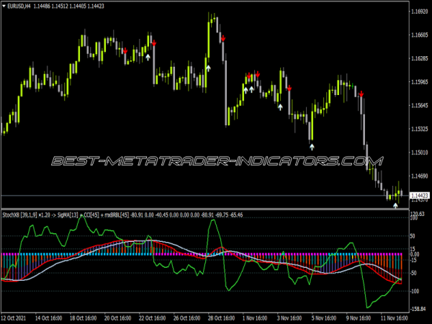Click the 3 Nov 16:00 time label
Image resolution: width=432 pixels, height=324 pixels.
[x=289, y=318]
